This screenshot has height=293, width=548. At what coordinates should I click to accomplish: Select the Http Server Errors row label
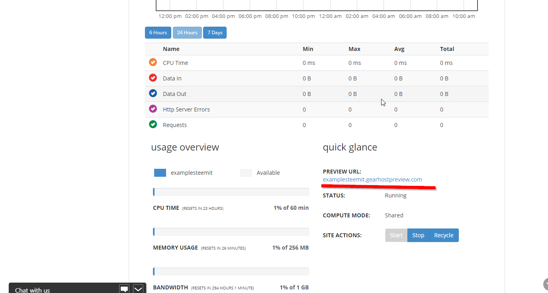pos(186,109)
